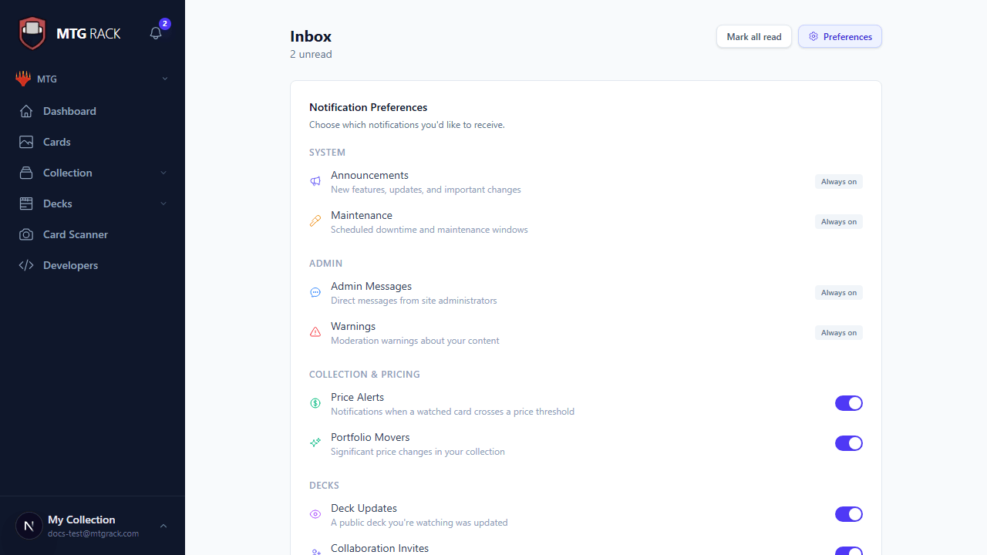Open notifications via the bell icon
The height and width of the screenshot is (555, 987).
pyautogui.click(x=155, y=33)
